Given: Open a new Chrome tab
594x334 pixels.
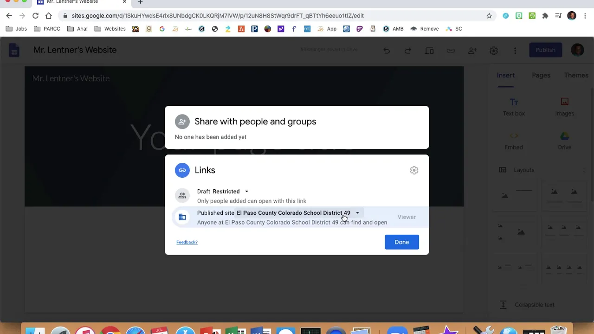Looking at the screenshot, I should pyautogui.click(x=140, y=2).
